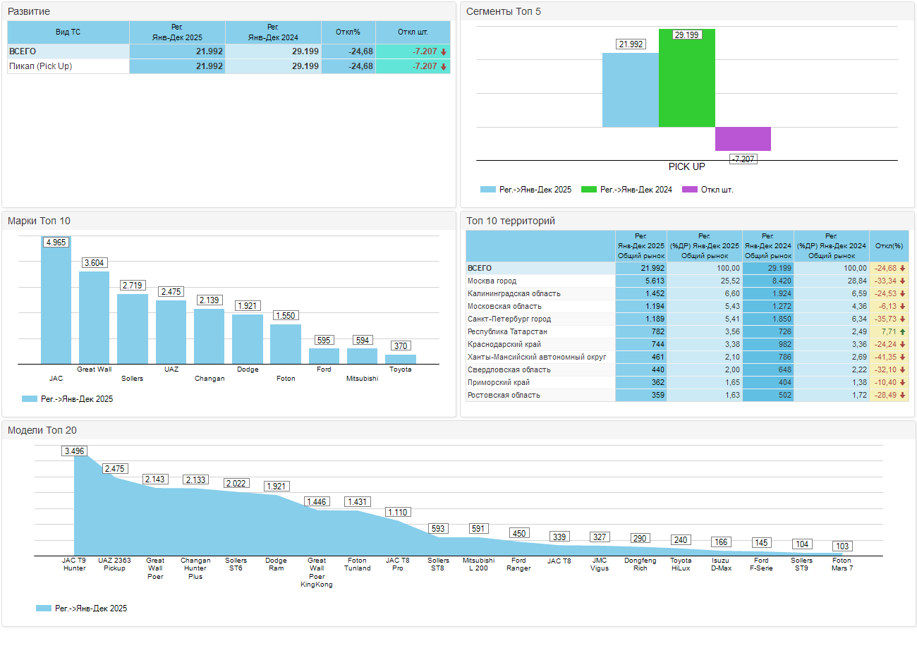917x648 pixels.
Task: Click the red arrow in the Санкт-Петербург город row
Action: (902, 319)
